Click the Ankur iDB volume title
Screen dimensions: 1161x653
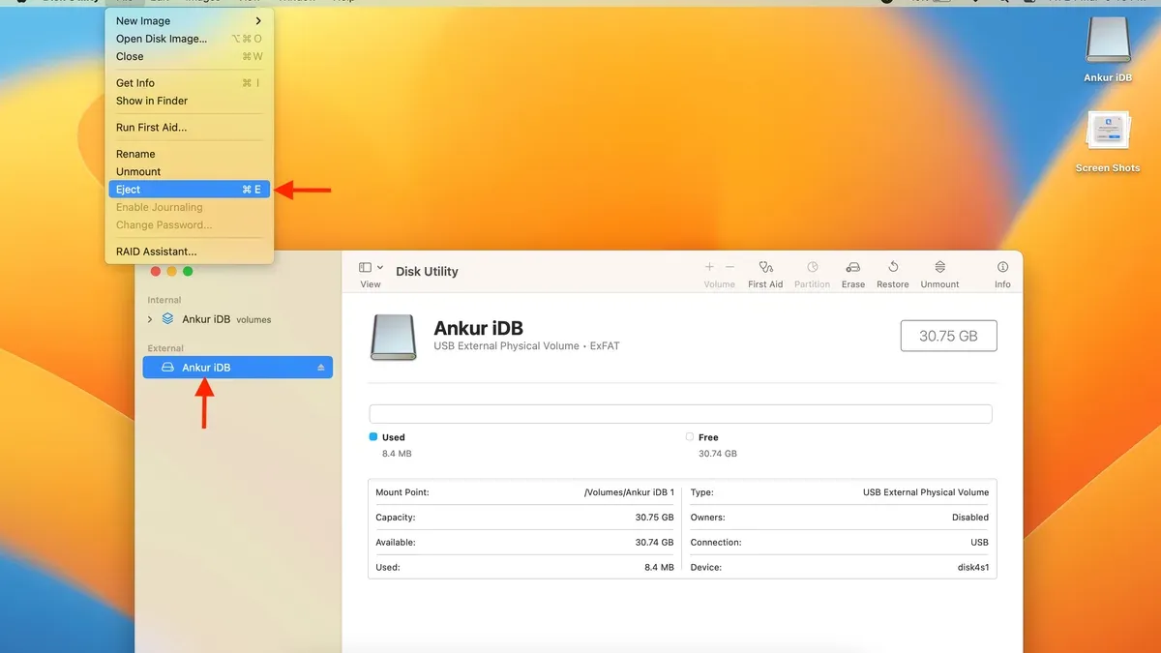478,328
